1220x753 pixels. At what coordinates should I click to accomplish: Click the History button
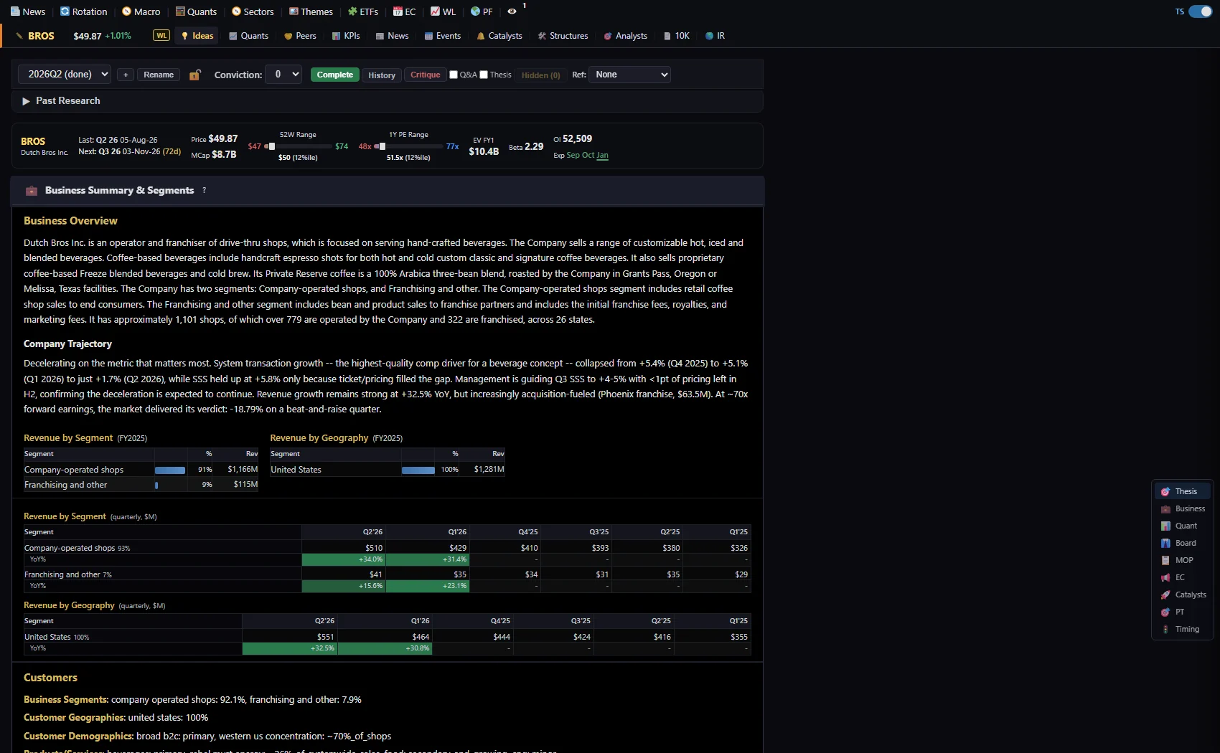pyautogui.click(x=382, y=75)
